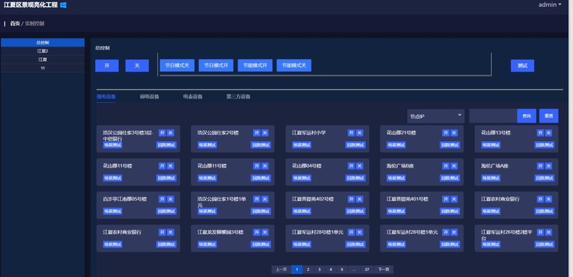The height and width of the screenshot is (277, 573).
Task: Click 场景测试 on the 花山郡13号楼 card
Action: [491, 145]
